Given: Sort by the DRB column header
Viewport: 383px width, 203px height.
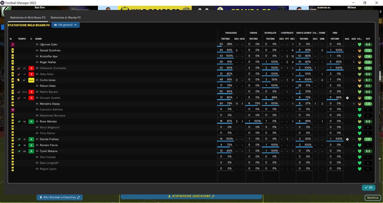Looking at the screenshot, I should (x=322, y=39).
